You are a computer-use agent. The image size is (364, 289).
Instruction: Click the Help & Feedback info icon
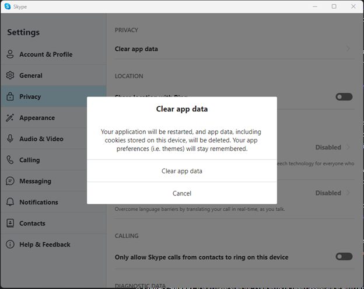click(x=10, y=245)
